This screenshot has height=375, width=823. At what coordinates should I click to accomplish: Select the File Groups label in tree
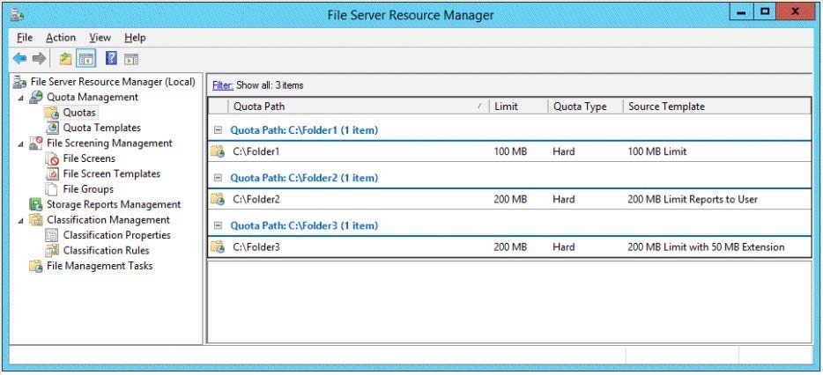click(x=87, y=188)
